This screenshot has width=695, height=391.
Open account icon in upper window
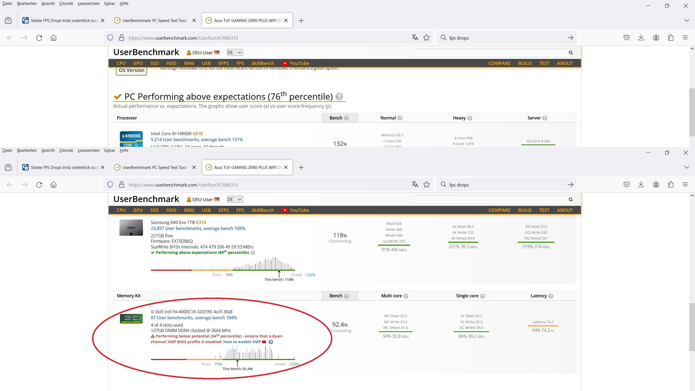coord(656,38)
